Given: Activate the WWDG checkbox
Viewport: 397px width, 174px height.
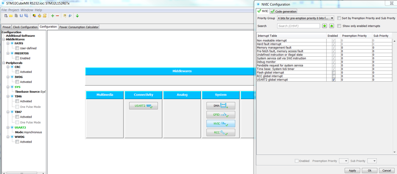Looking at the screenshot, I should (17, 142).
